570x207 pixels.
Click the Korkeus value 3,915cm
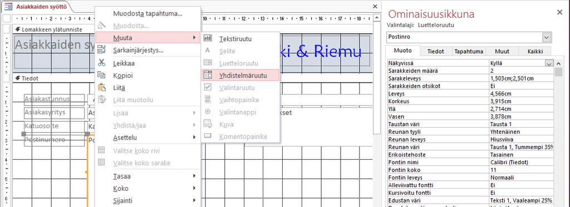pyautogui.click(x=521, y=101)
